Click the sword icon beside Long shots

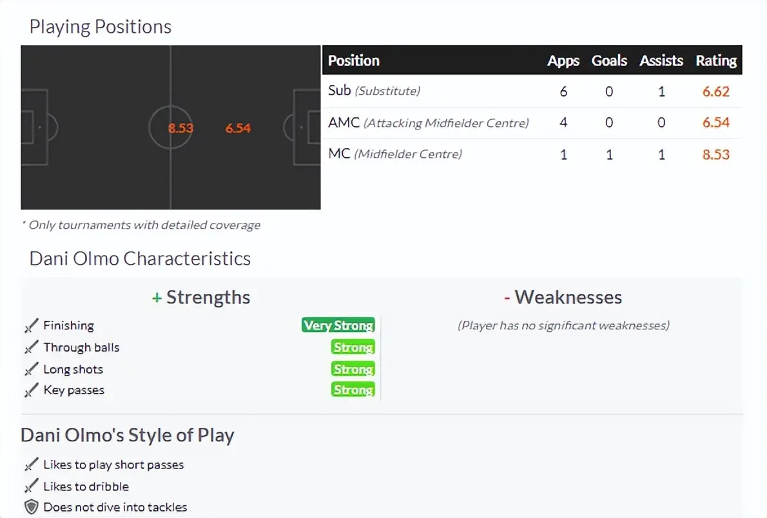click(x=31, y=370)
